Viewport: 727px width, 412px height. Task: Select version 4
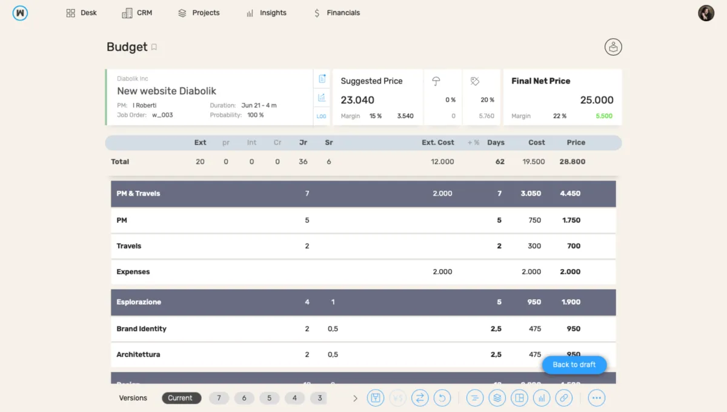(x=294, y=398)
